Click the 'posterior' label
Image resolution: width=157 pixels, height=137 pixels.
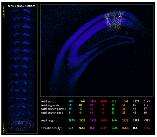[3, 12]
